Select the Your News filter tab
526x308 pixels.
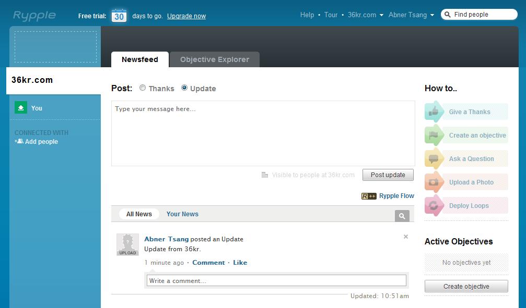tap(182, 214)
